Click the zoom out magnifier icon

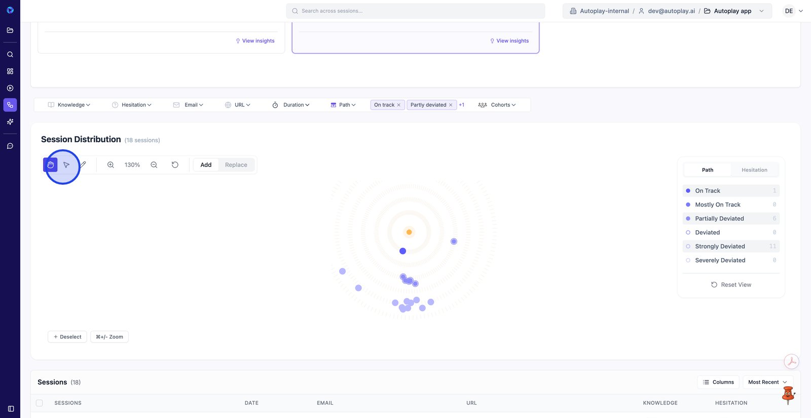(154, 165)
